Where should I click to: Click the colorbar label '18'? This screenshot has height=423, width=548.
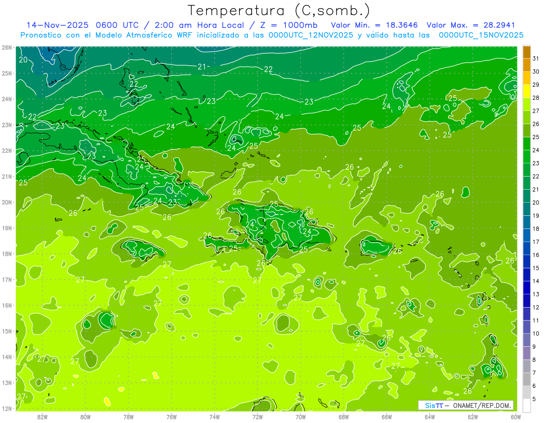pyautogui.click(x=536, y=229)
